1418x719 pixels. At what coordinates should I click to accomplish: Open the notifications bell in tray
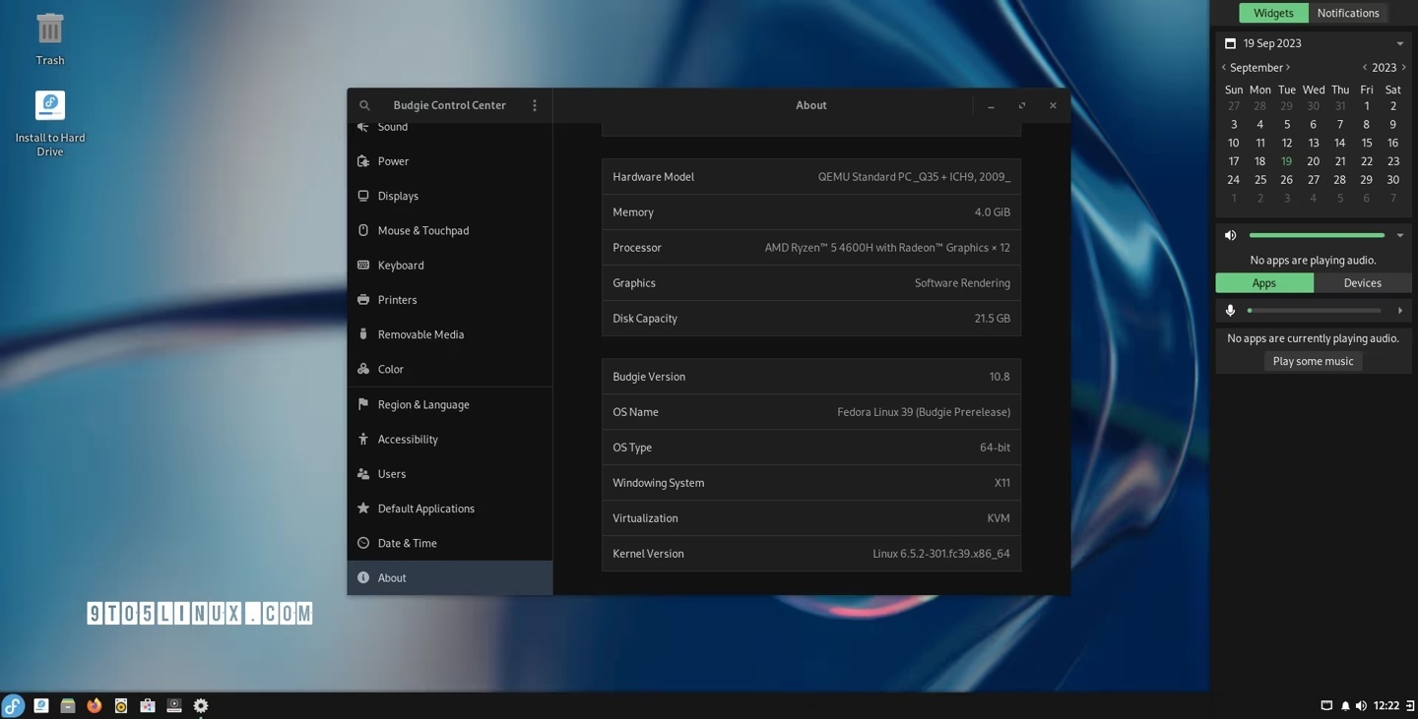click(x=1345, y=706)
